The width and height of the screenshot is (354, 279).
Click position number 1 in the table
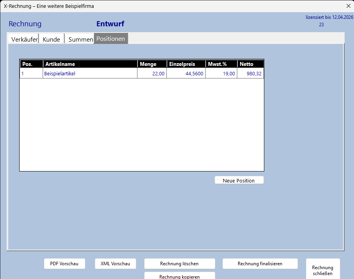point(31,73)
